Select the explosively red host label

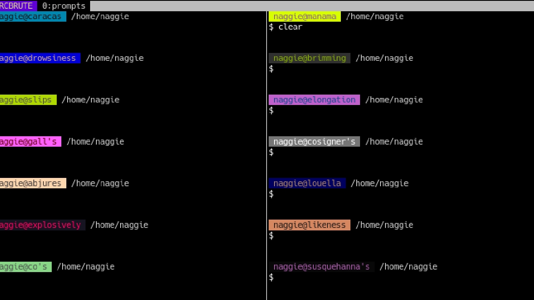tap(42, 225)
